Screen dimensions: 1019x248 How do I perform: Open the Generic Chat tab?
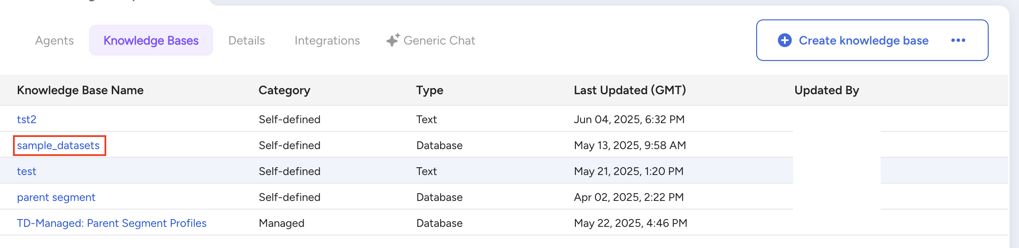[439, 40]
